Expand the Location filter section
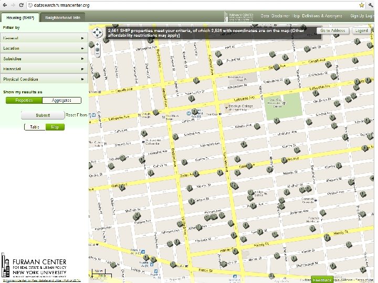 (x=44, y=48)
